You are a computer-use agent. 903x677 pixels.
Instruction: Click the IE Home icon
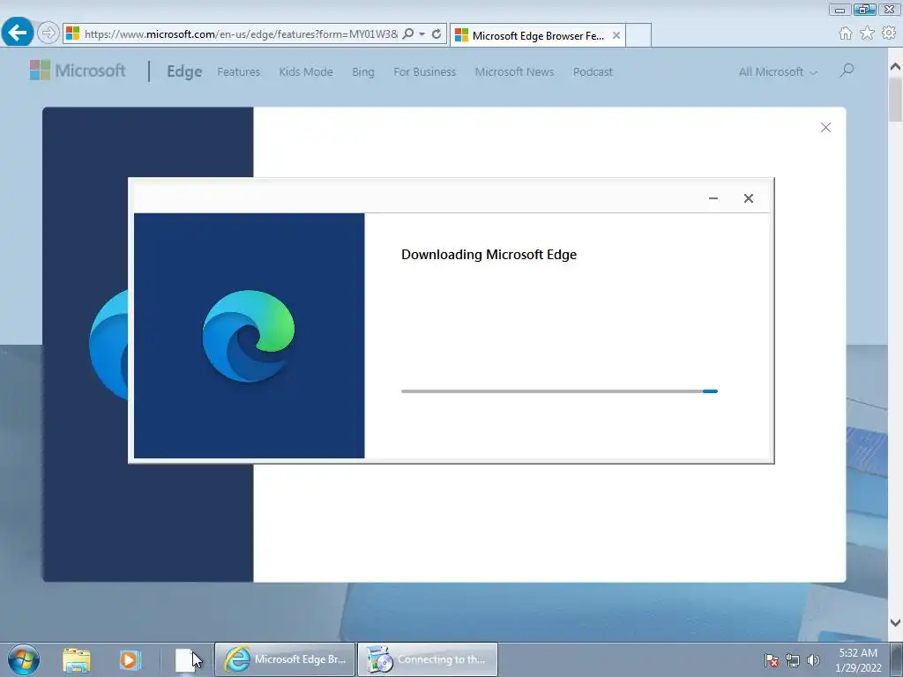(846, 33)
